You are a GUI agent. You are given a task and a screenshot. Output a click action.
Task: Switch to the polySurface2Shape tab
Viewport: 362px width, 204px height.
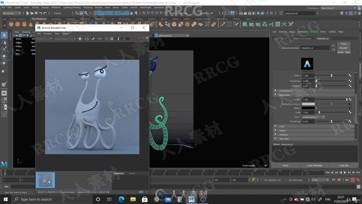tap(302, 39)
